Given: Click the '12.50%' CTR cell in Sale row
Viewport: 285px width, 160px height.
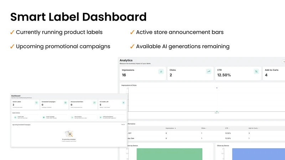Looking at the screenshot, I should tap(228, 138).
